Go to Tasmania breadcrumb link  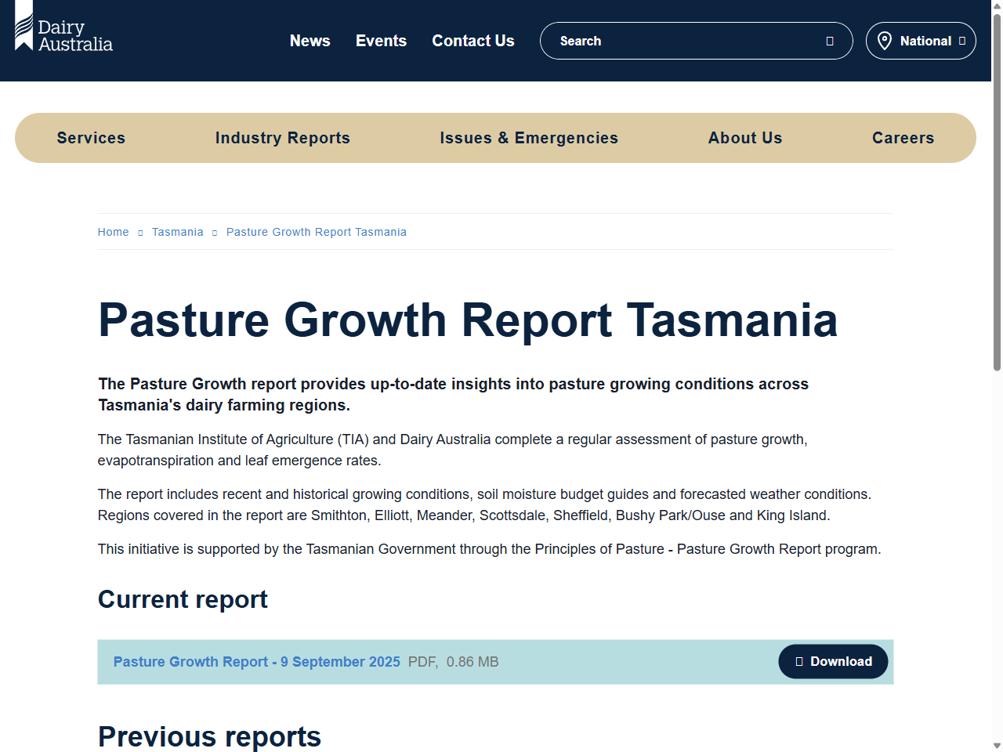point(178,232)
